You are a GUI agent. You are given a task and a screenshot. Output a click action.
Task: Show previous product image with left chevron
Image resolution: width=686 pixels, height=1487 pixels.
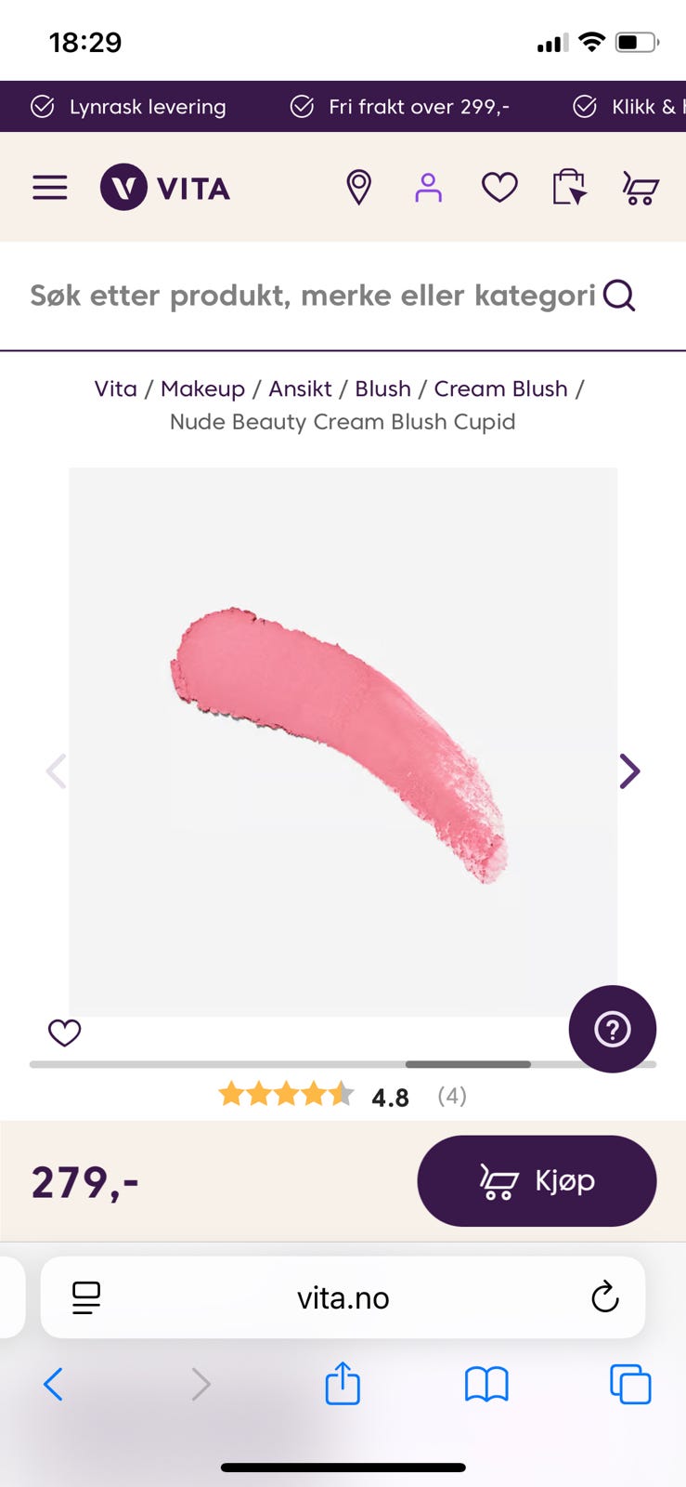[x=57, y=770]
